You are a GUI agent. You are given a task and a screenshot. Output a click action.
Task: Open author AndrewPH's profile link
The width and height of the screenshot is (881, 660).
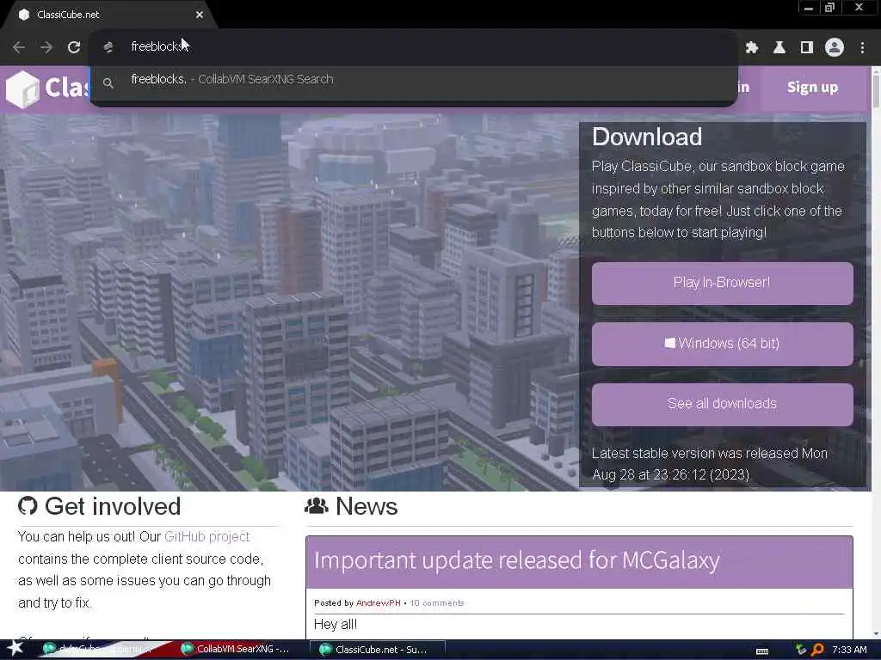pos(379,602)
